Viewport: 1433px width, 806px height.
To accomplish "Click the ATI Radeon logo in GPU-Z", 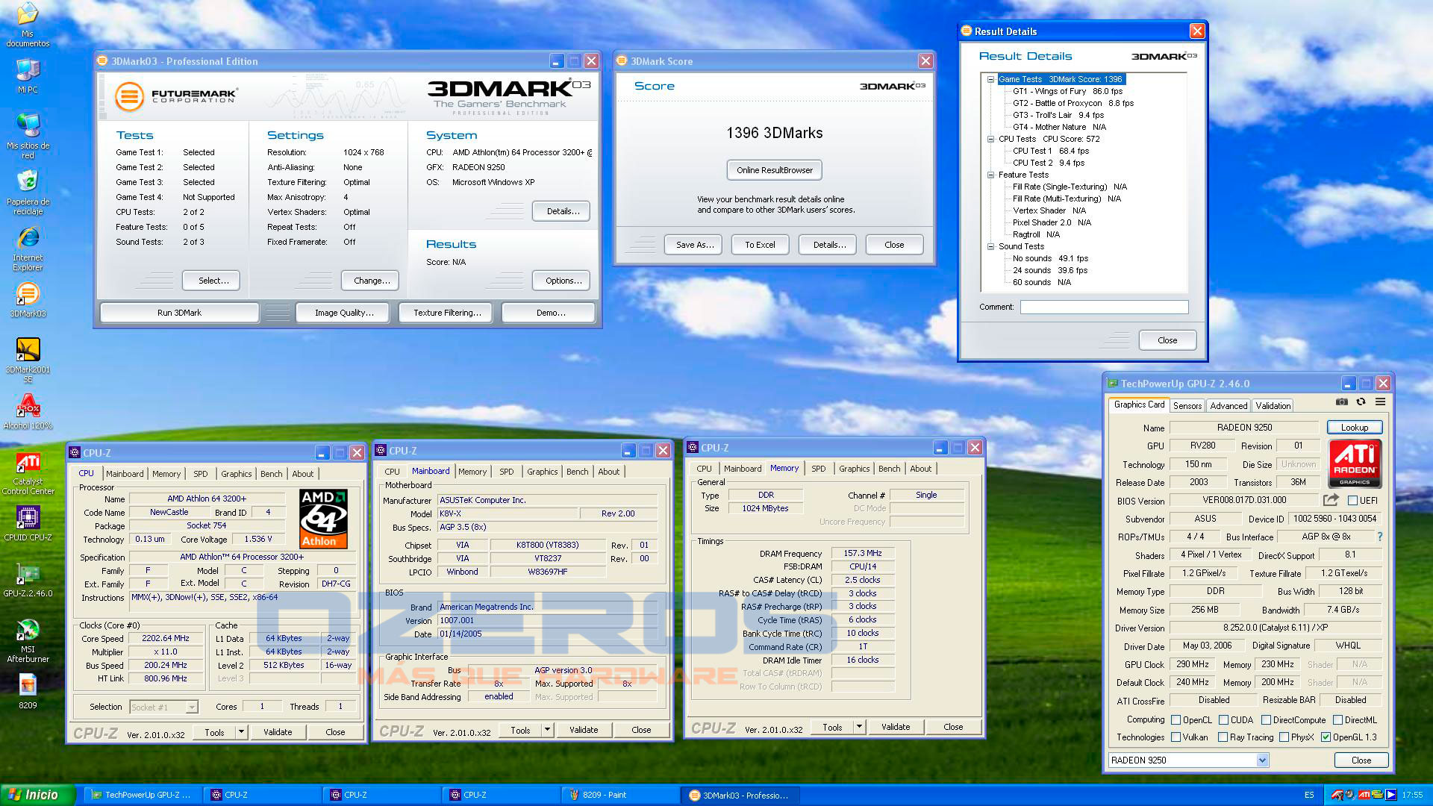I will pyautogui.click(x=1355, y=463).
